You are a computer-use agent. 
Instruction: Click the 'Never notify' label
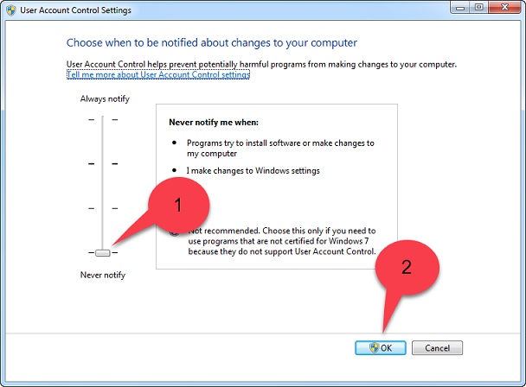coord(103,275)
